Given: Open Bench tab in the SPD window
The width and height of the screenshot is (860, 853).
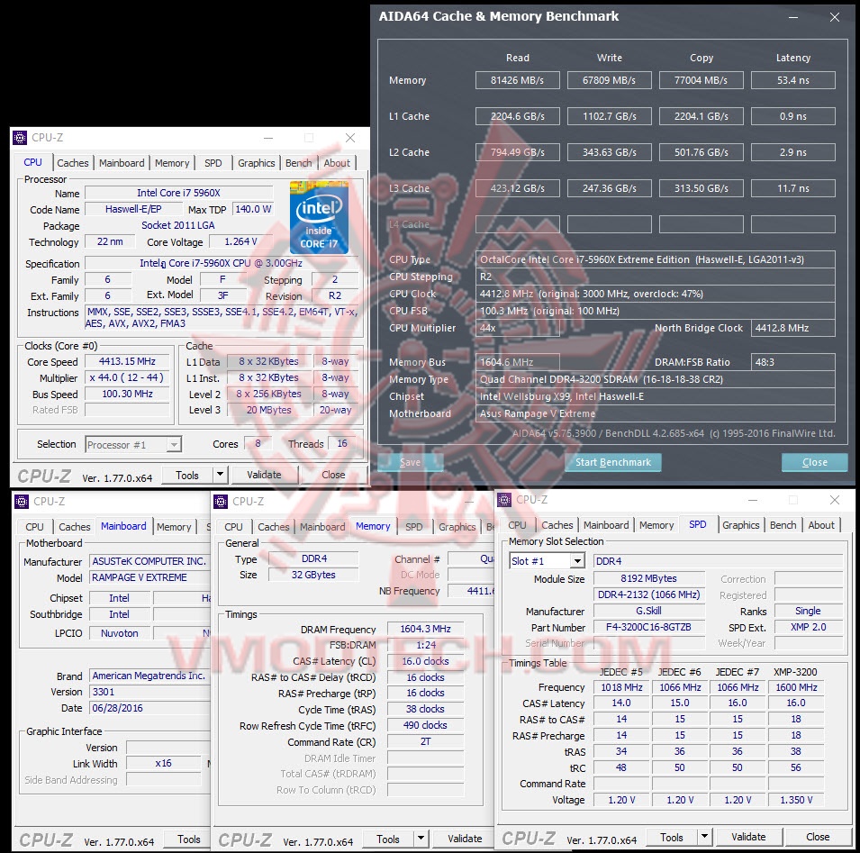Looking at the screenshot, I should pos(783,525).
